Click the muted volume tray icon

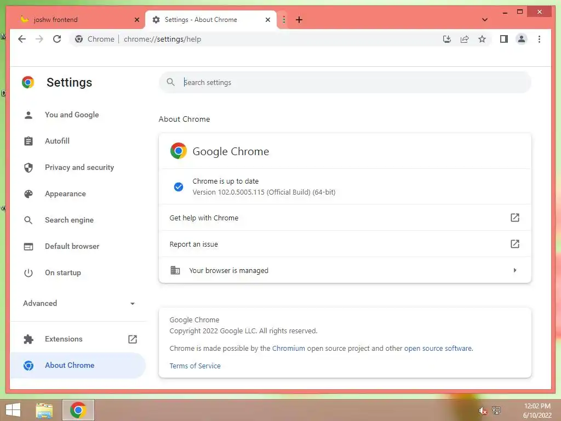click(483, 411)
